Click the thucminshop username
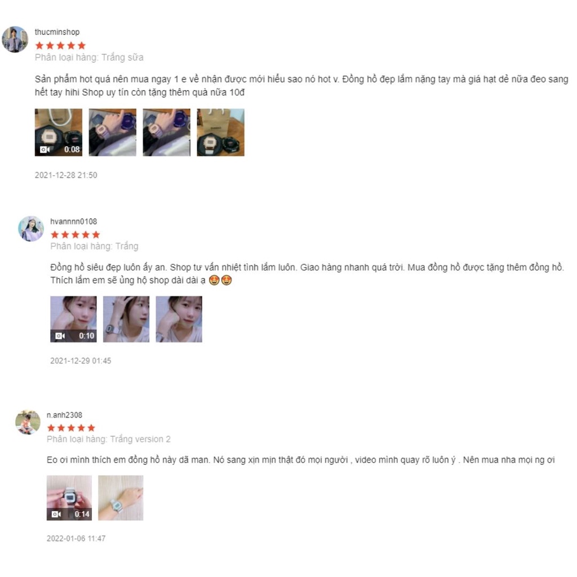Screen dimensions: 577x577 pos(57,32)
